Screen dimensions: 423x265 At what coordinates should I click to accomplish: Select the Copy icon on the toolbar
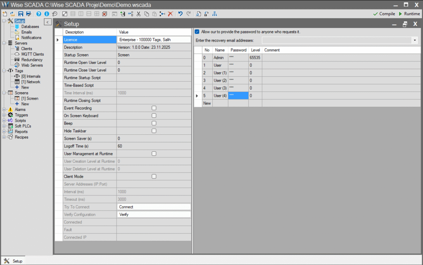(147, 14)
